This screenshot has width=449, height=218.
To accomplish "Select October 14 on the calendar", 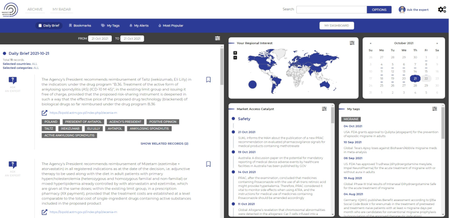I will [x=415, y=71].
